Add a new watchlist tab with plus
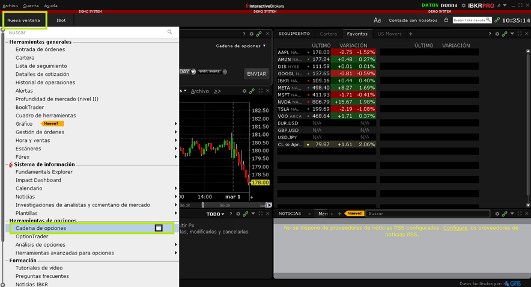Viewport: 531px width, 287px height. pos(411,34)
